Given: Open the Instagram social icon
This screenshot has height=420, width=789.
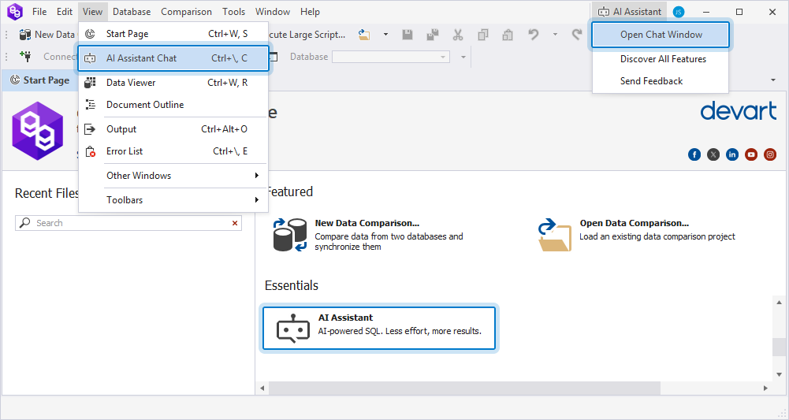Looking at the screenshot, I should point(770,154).
